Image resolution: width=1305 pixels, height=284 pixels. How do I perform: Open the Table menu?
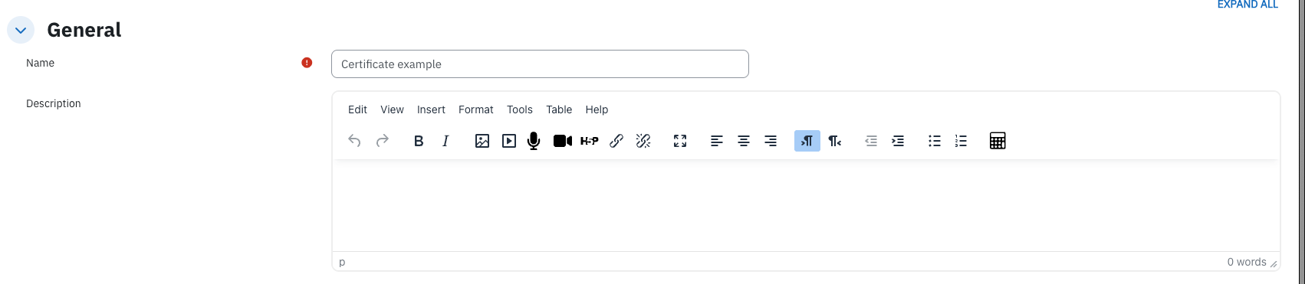pos(559,109)
